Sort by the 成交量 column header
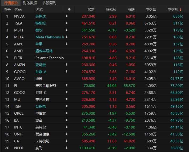 (151, 10)
